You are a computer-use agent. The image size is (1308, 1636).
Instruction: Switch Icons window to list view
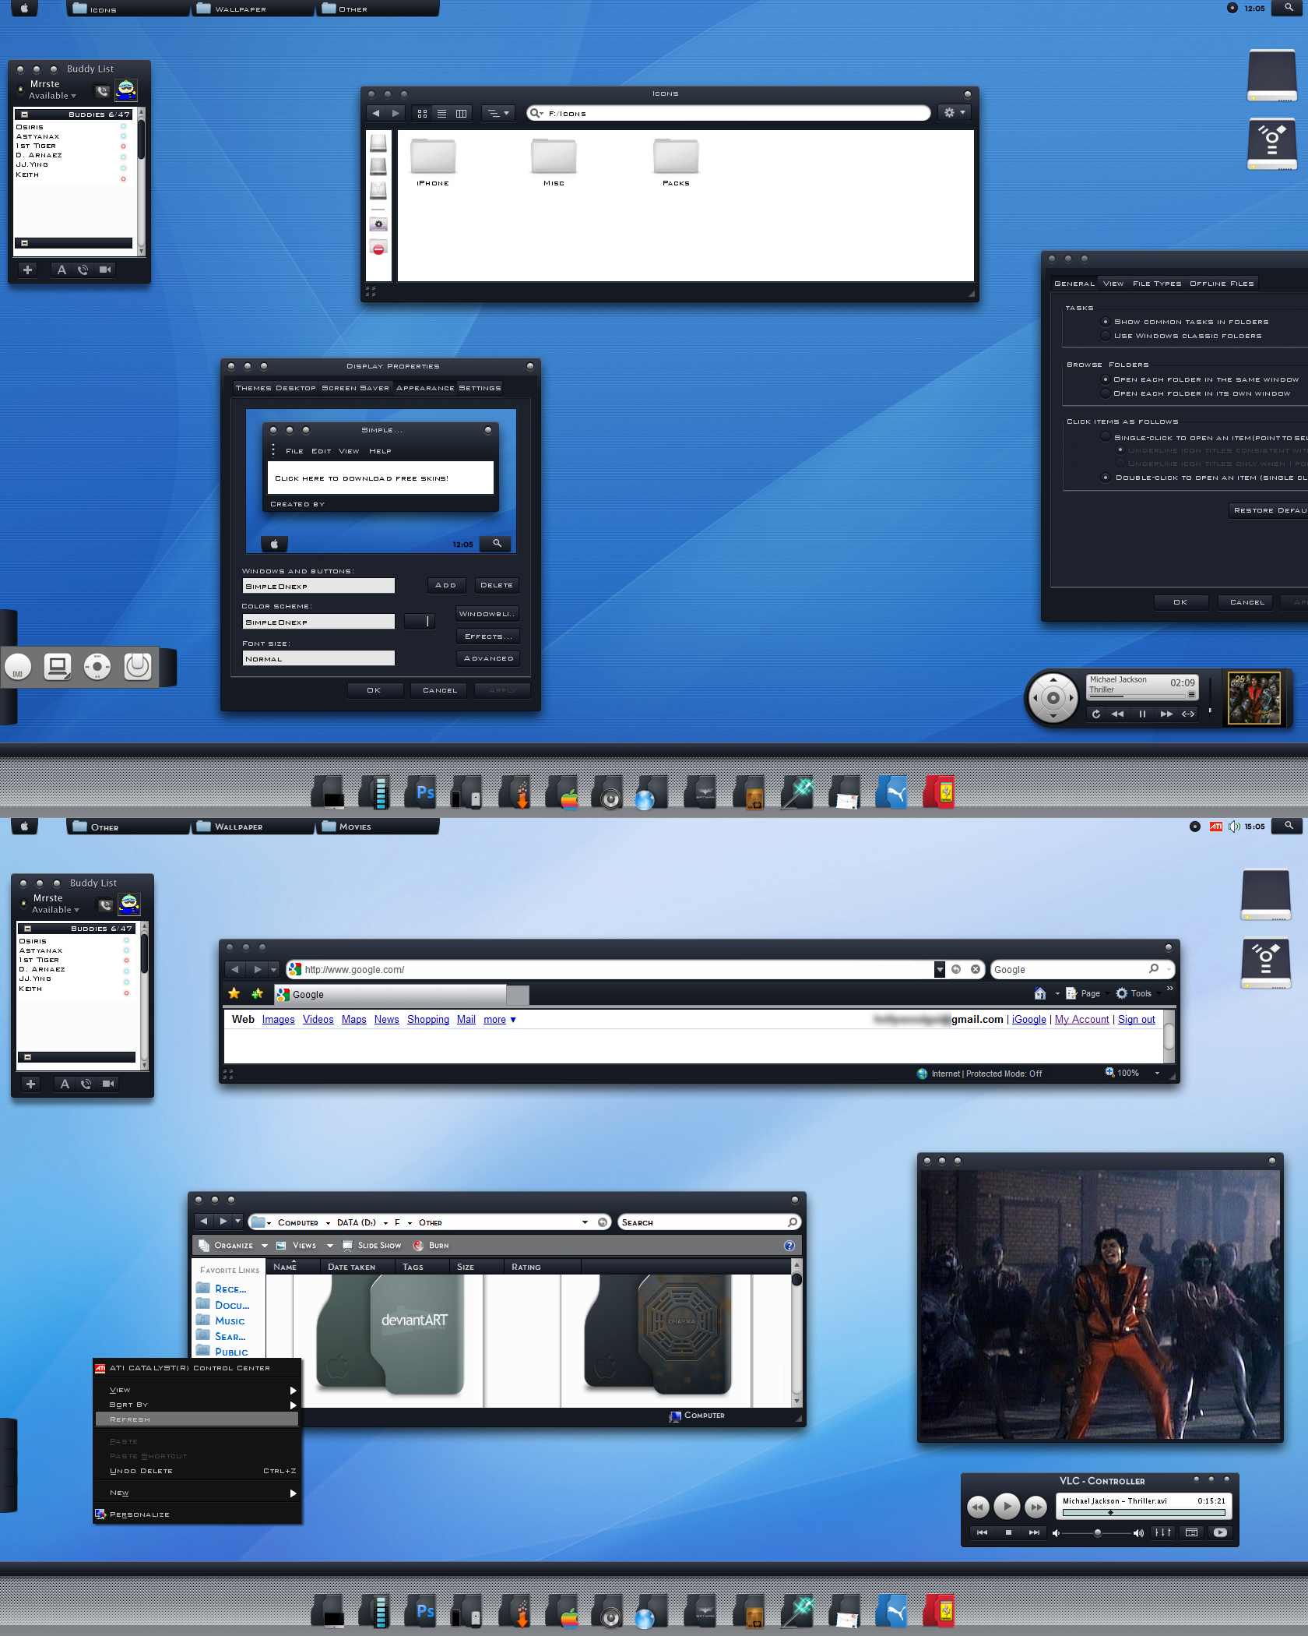[x=441, y=114]
